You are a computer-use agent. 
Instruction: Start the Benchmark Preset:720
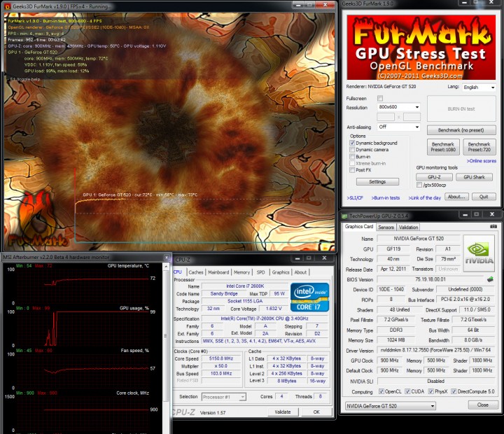tap(479, 147)
